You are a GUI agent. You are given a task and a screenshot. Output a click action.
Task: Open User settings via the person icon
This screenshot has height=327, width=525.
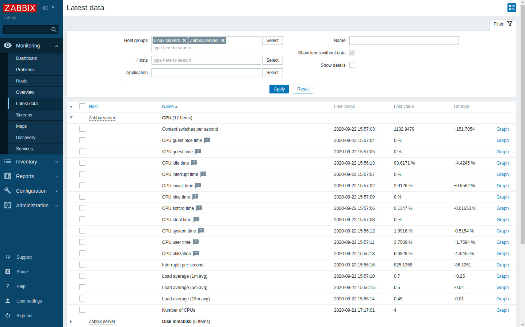(8, 301)
